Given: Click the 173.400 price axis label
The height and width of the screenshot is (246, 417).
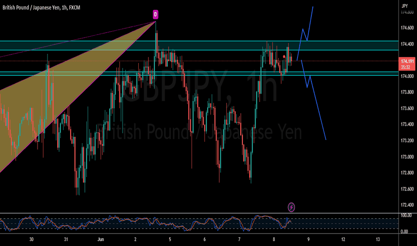Looking at the screenshot, I should pos(407,124).
